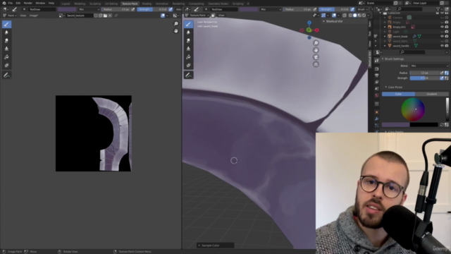The image size is (451, 254).
Task: Click the purple primary color swatch in properties
Action: click(396, 125)
